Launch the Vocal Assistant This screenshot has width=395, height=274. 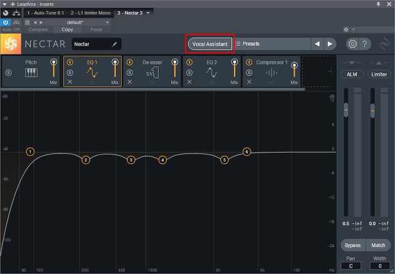pyautogui.click(x=210, y=44)
